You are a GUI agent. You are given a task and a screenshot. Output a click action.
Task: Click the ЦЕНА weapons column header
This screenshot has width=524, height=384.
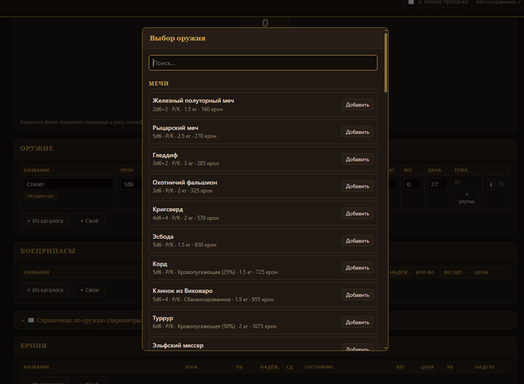434,170
